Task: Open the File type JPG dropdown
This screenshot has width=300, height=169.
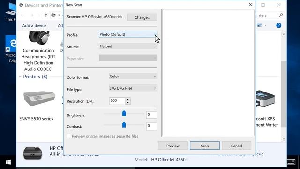Action: tap(133, 88)
